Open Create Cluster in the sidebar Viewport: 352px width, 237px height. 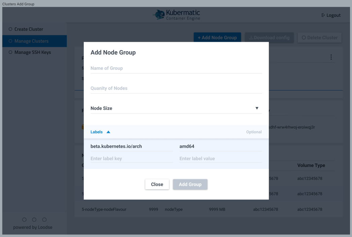[35, 29]
